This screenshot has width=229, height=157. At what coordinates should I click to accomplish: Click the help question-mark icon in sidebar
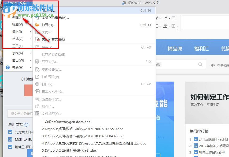click(x=7, y=67)
